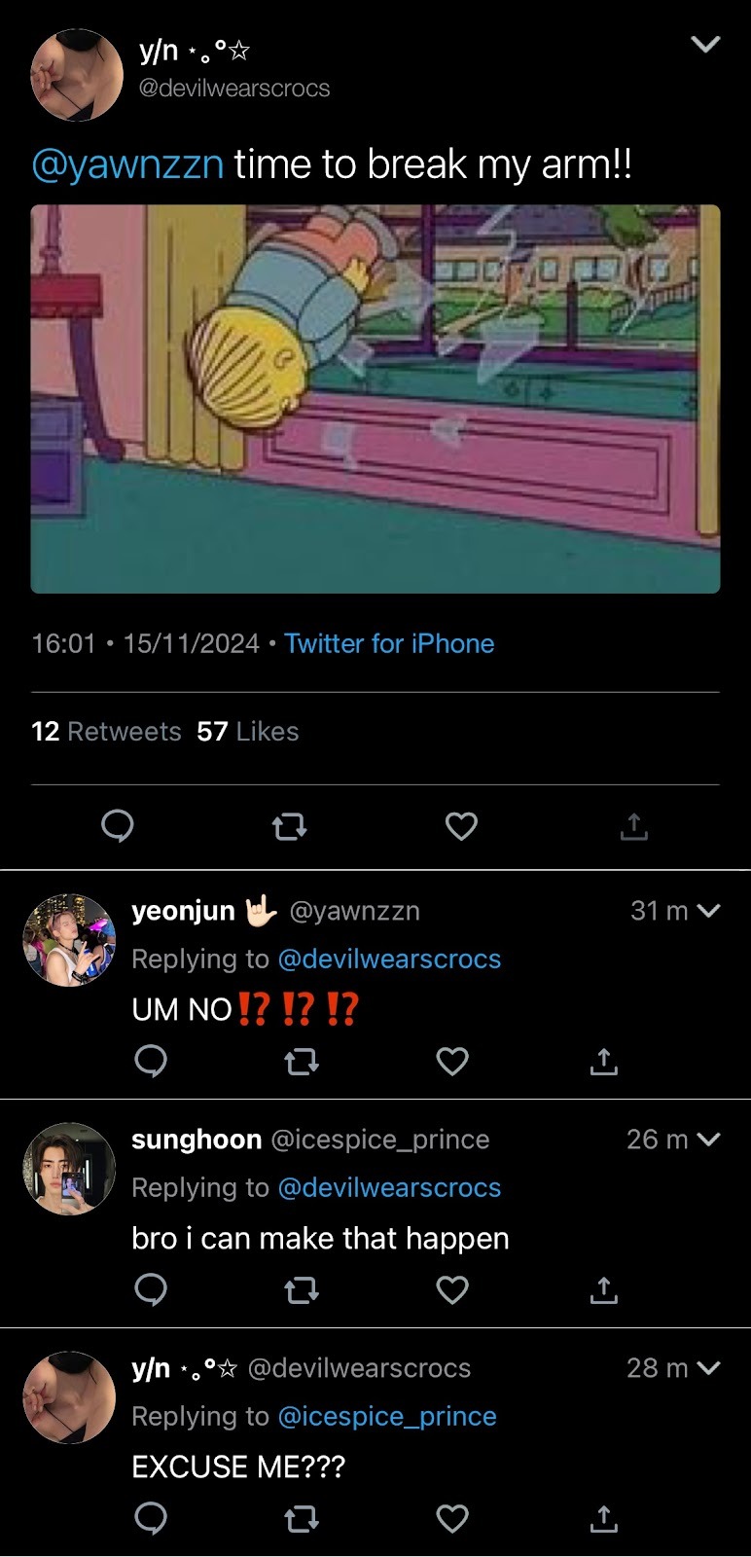Open the @yawnzzn mention in the tweet
Viewport: 751px width, 1557px height.
(127, 164)
